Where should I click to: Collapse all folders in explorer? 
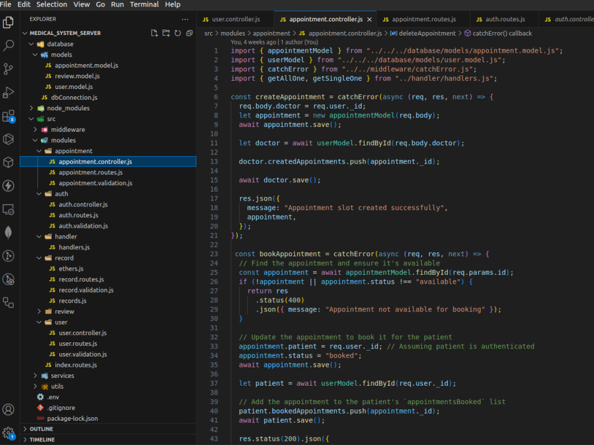[189, 33]
